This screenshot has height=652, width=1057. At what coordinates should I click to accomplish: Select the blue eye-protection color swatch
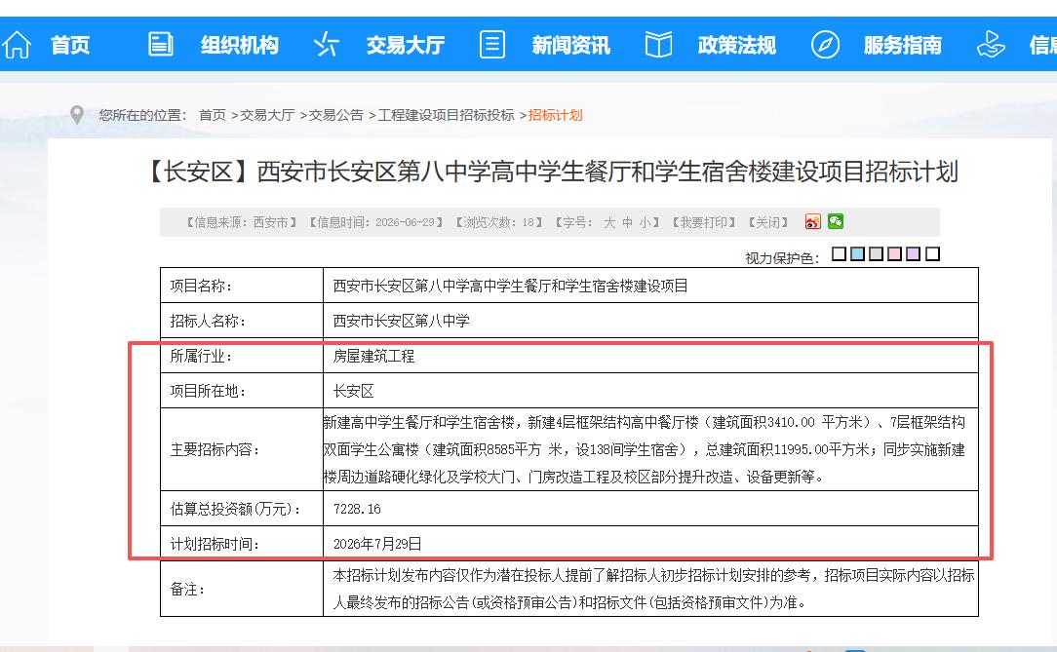[857, 254]
